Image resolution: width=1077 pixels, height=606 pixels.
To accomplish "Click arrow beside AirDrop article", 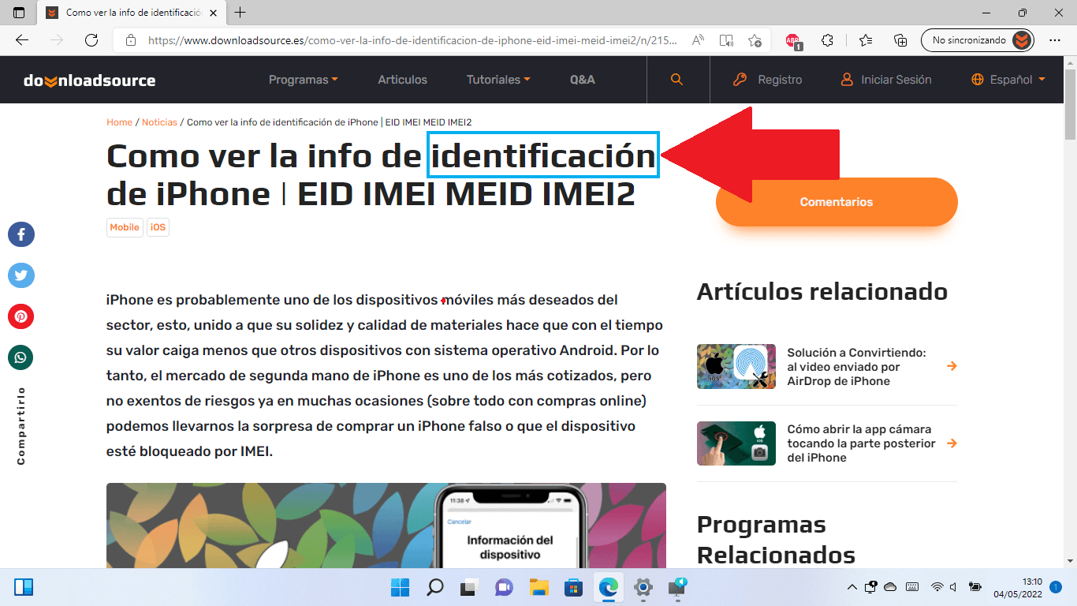I will click(x=952, y=366).
